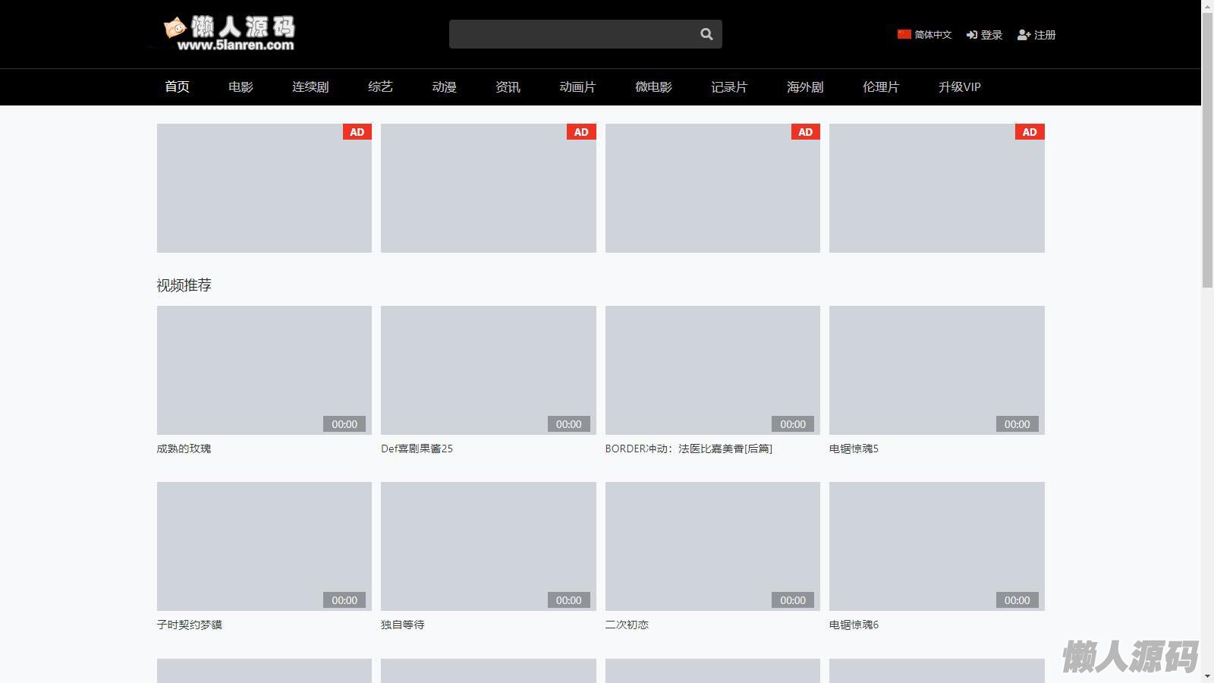Click the AD badge on first banner
This screenshot has width=1214, height=683.
click(x=357, y=132)
